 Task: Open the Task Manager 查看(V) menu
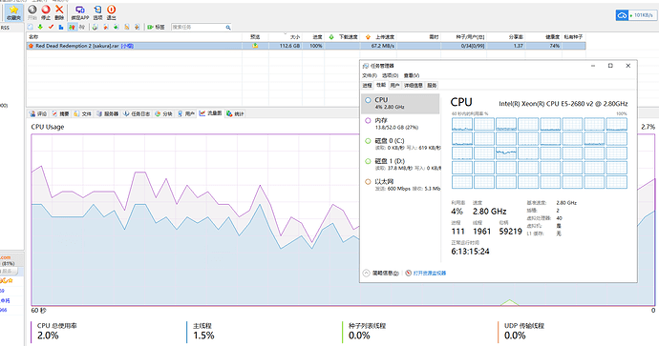[x=412, y=75]
